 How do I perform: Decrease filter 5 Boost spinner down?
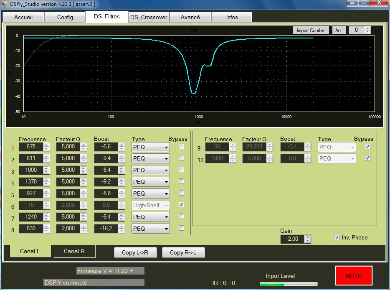(122, 195)
